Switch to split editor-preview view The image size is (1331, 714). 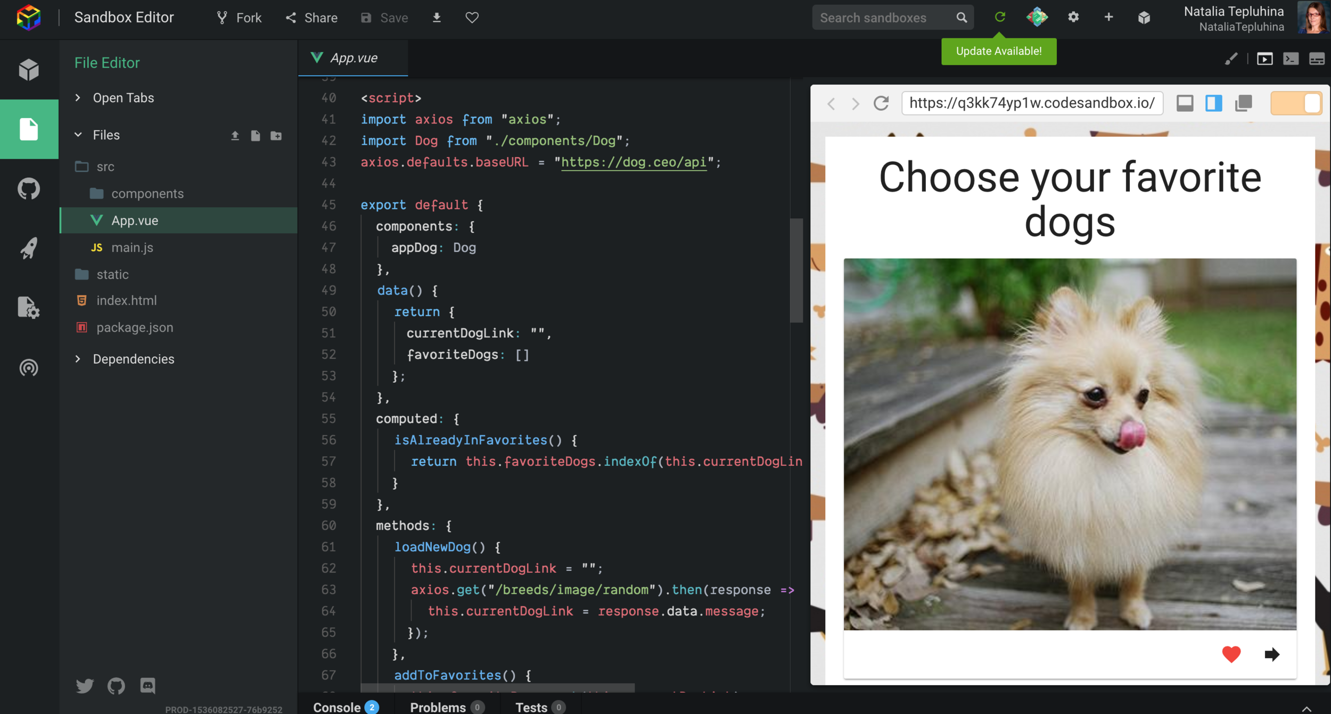coord(1214,103)
